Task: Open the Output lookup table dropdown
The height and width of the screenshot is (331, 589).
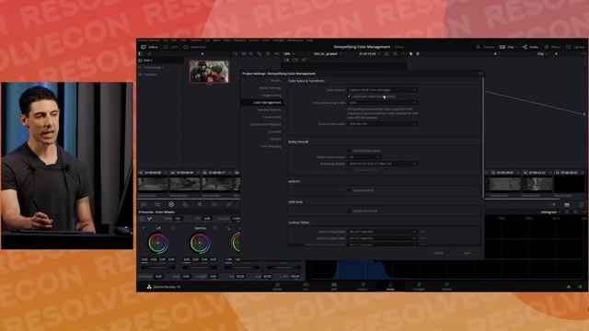Action: tap(382, 238)
